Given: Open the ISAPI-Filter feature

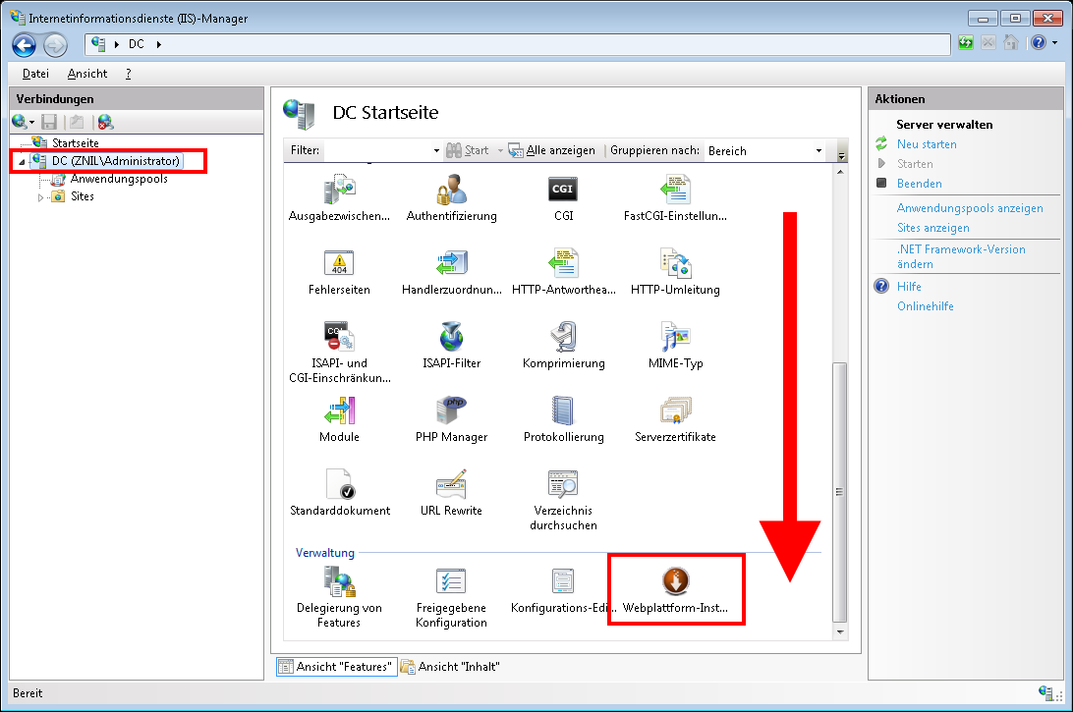Looking at the screenshot, I should tap(451, 337).
